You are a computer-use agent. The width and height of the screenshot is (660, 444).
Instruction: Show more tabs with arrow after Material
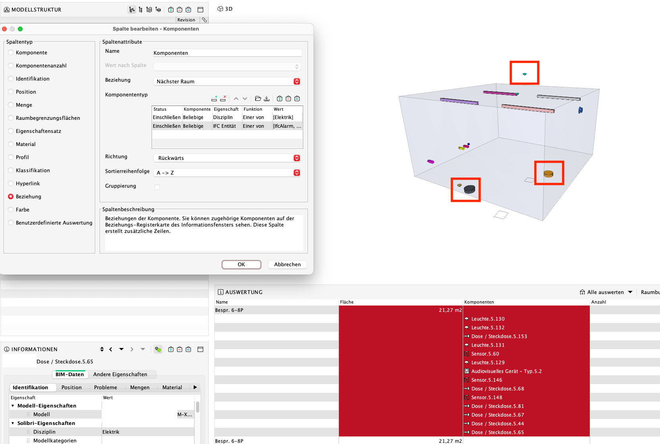pyautogui.click(x=195, y=387)
